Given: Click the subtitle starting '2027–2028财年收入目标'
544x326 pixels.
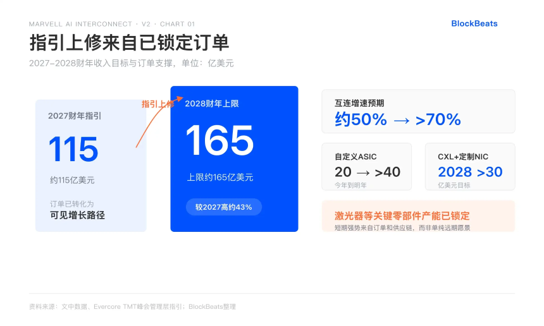Looking at the screenshot, I should point(131,63).
